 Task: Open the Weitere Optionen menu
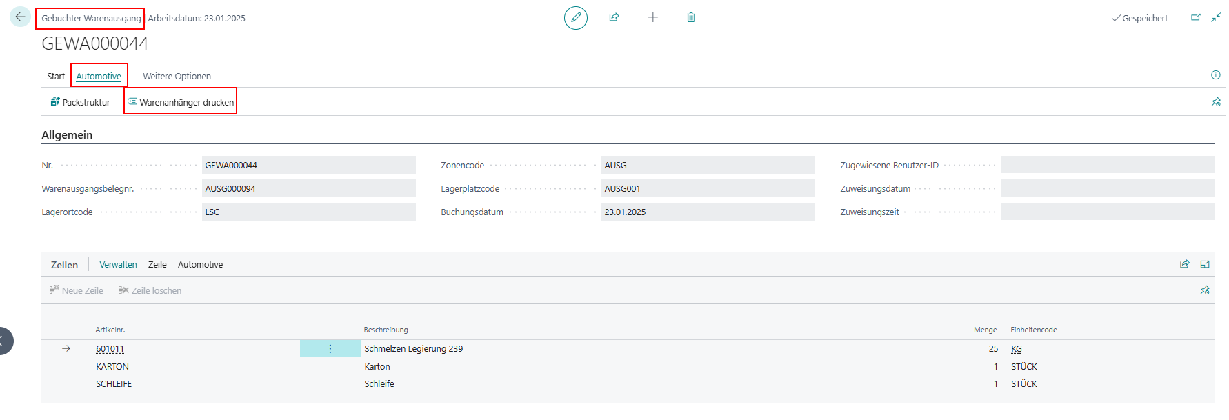pyautogui.click(x=177, y=77)
